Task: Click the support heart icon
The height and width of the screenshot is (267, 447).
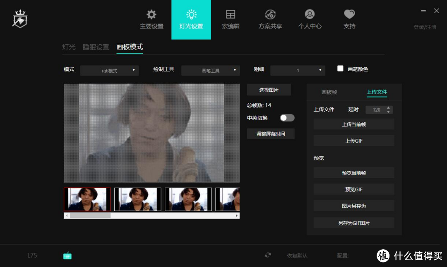Action: pyautogui.click(x=349, y=15)
